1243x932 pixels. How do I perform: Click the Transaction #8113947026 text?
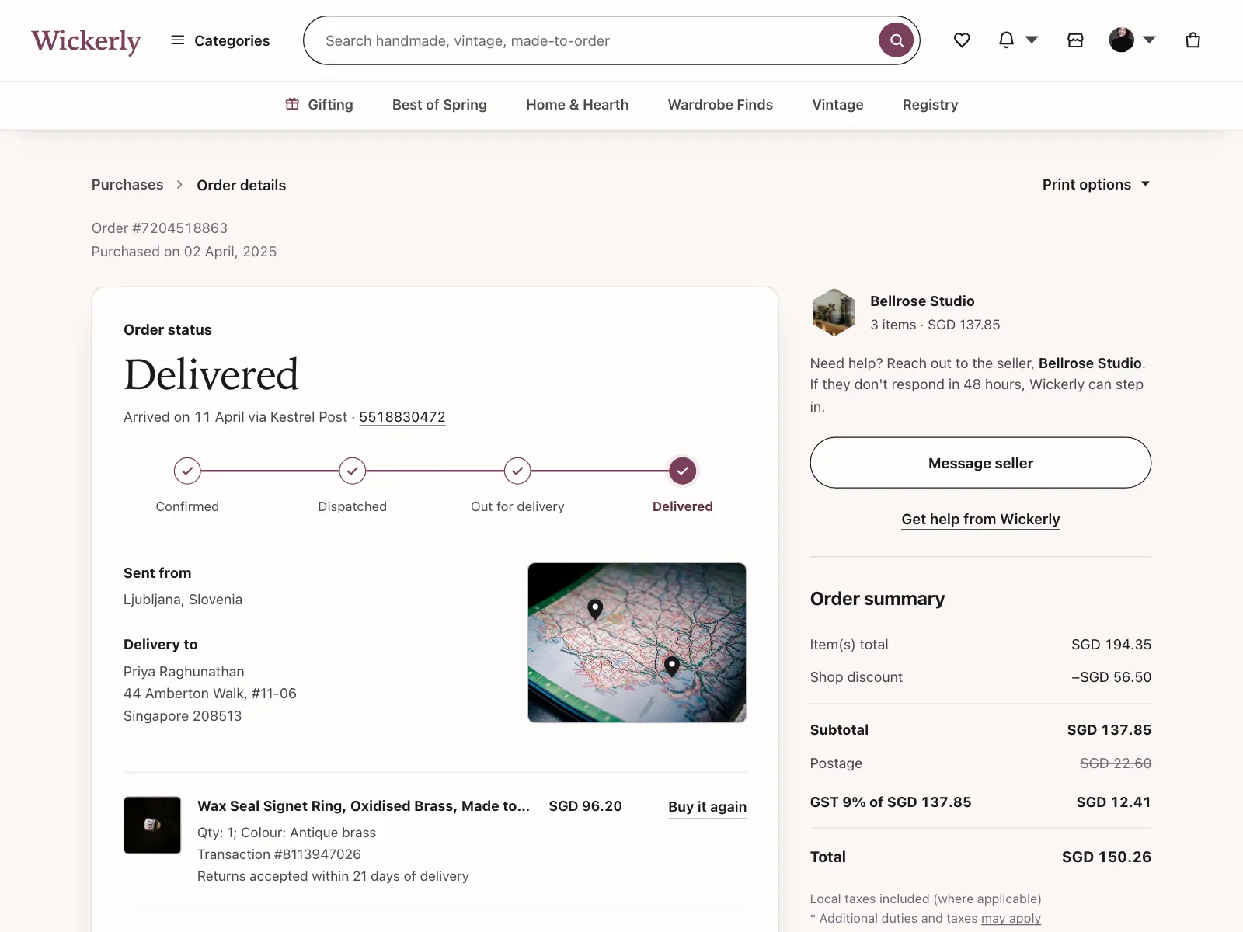pos(279,854)
